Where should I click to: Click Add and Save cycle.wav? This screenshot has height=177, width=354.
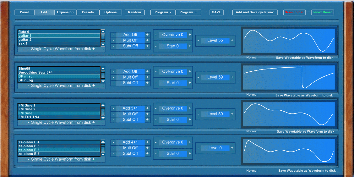(x=255, y=13)
